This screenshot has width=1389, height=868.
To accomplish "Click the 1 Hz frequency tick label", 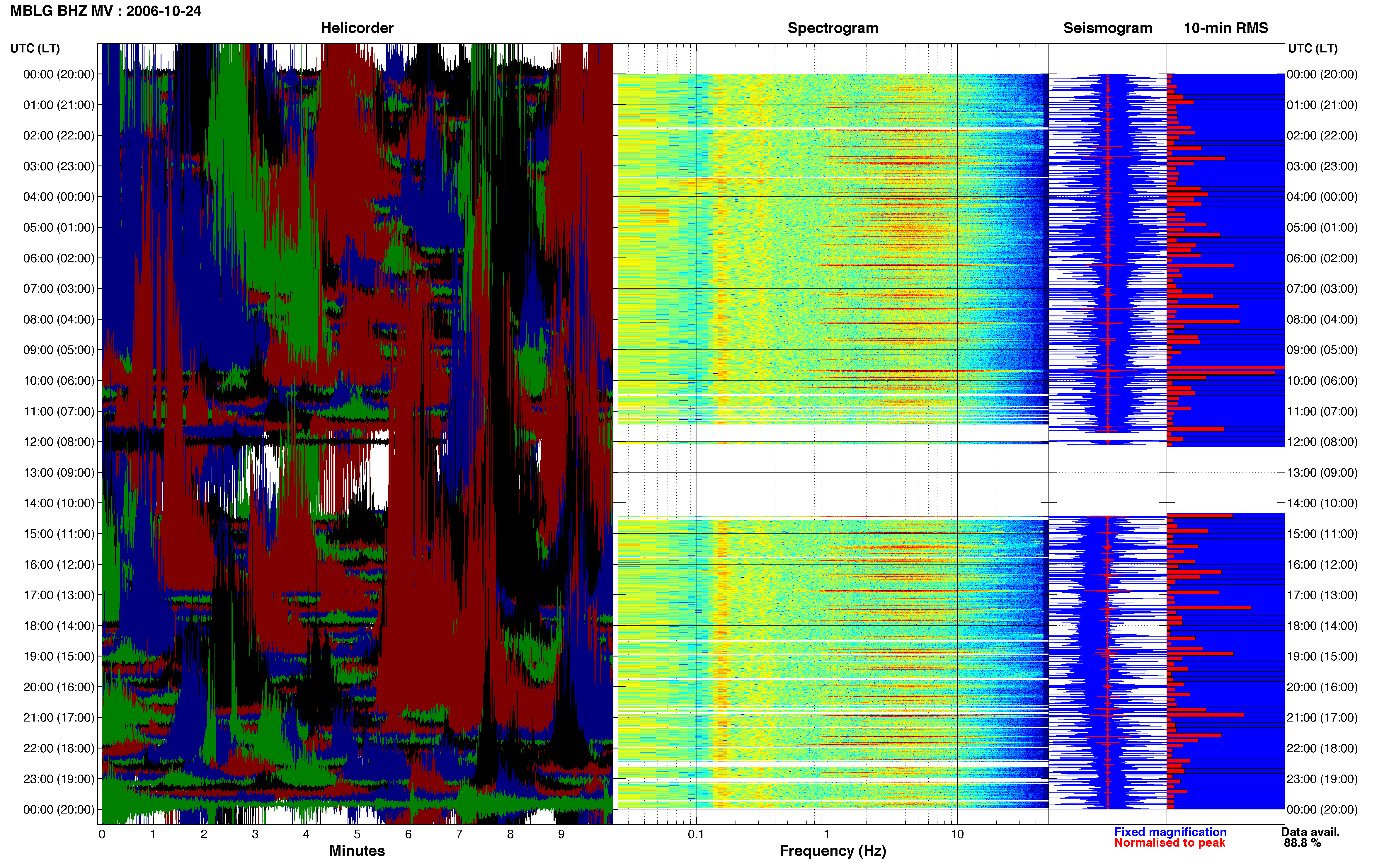I will [x=826, y=834].
